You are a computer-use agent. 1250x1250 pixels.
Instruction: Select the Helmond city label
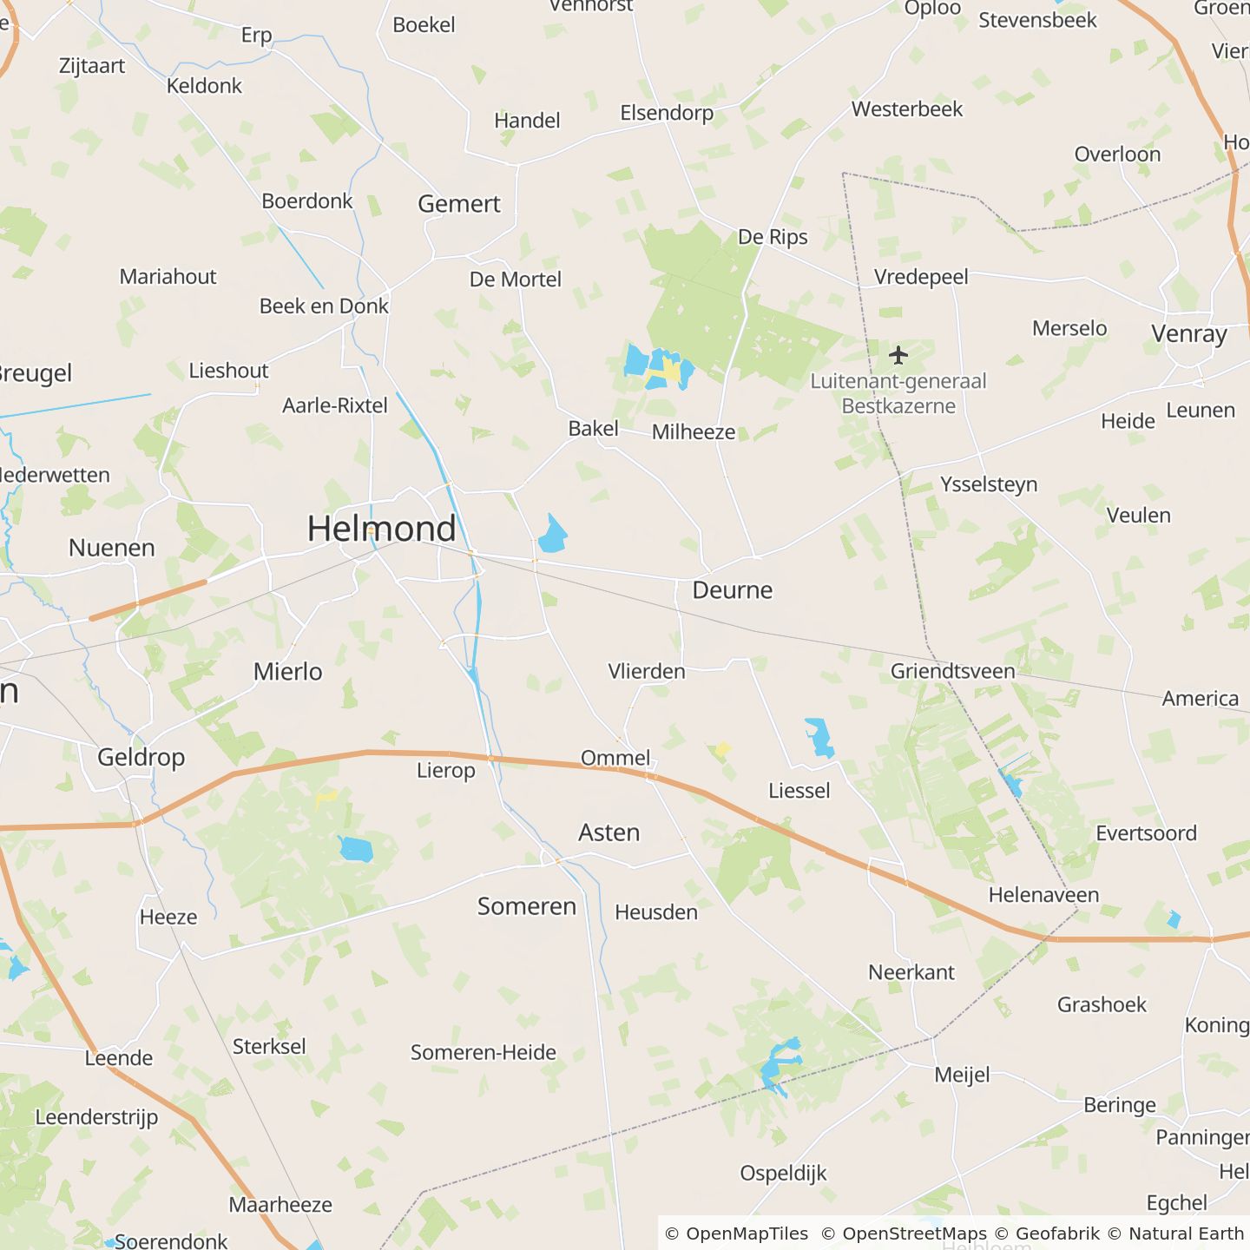pyautogui.click(x=381, y=529)
